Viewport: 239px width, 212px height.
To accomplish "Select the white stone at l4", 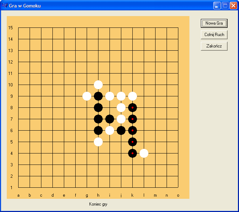I will click(x=144, y=153).
